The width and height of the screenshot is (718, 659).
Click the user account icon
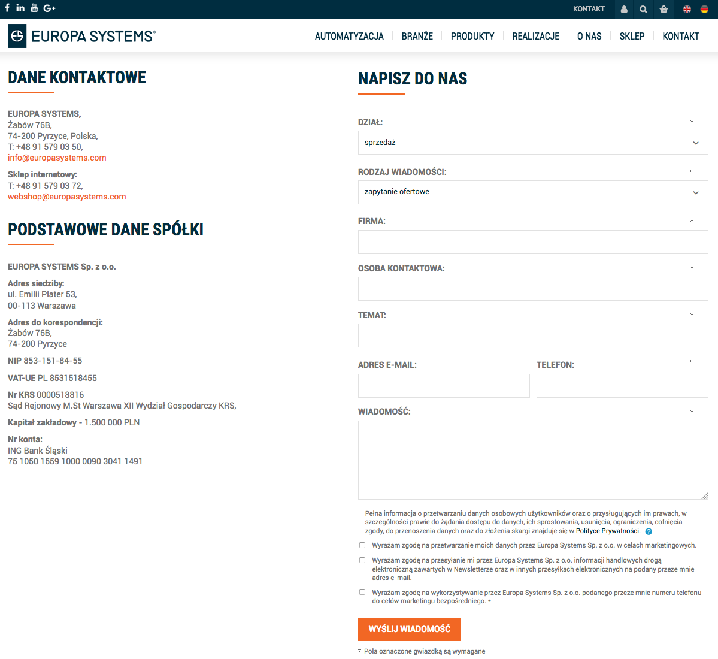(623, 9)
